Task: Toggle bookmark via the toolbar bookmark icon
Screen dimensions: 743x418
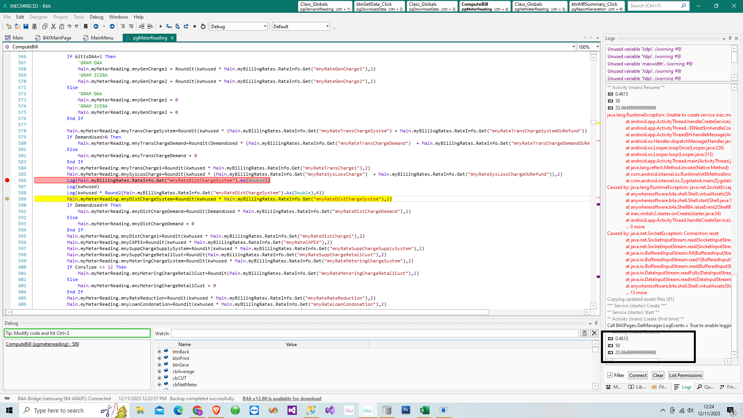Action: pos(86,27)
